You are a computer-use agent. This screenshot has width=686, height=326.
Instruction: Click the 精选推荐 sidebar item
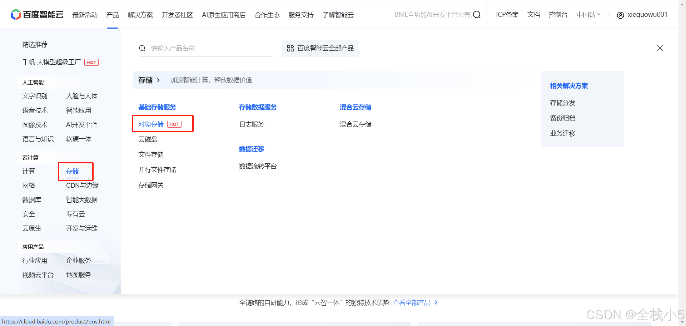(35, 45)
